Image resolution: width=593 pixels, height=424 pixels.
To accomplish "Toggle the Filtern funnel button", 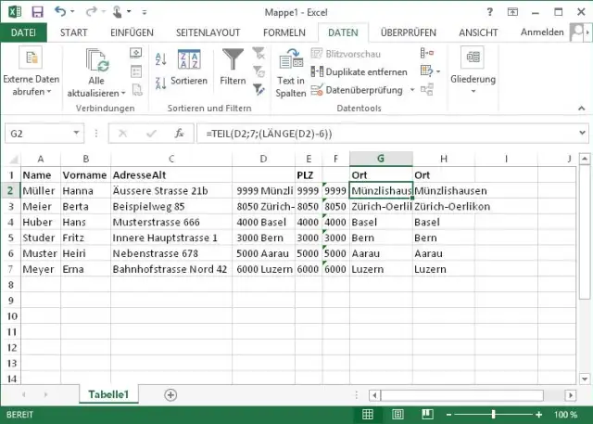I will [233, 68].
